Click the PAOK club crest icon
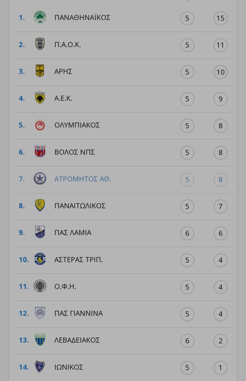Viewport: 246px width, 381px height. (40, 44)
